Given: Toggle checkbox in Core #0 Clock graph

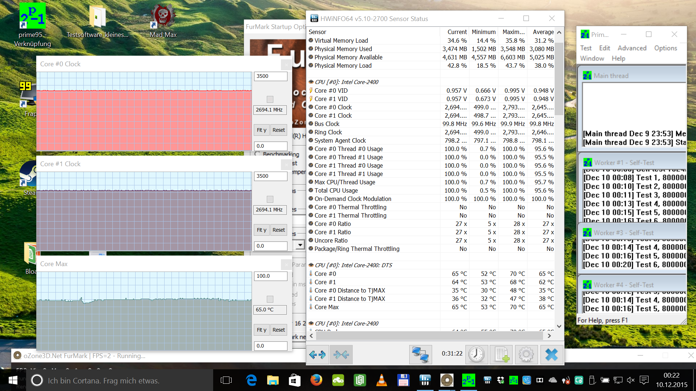Looking at the screenshot, I should click(x=270, y=99).
